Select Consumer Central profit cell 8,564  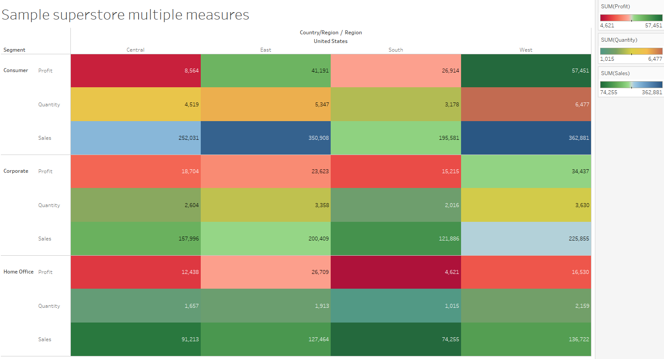pos(136,71)
